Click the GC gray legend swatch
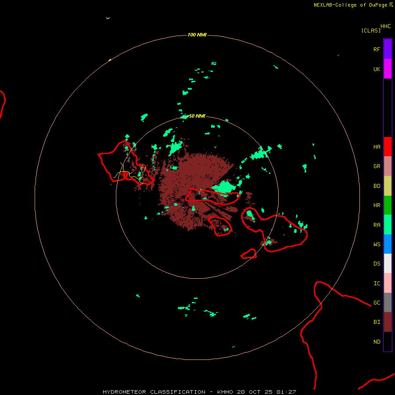The image size is (395, 395). (388, 302)
